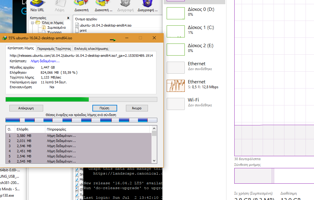The image size is (314, 200).
Task: Click the connections list scroll-up arrow
Action: click(x=154, y=128)
